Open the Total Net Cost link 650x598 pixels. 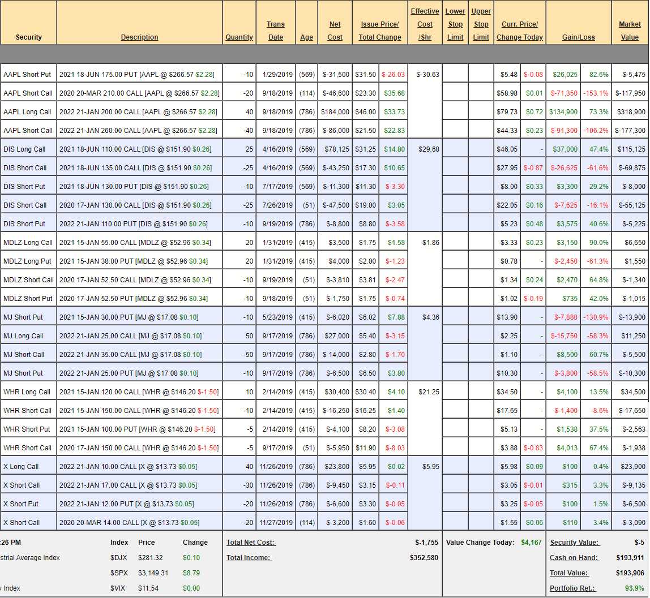[x=251, y=543]
